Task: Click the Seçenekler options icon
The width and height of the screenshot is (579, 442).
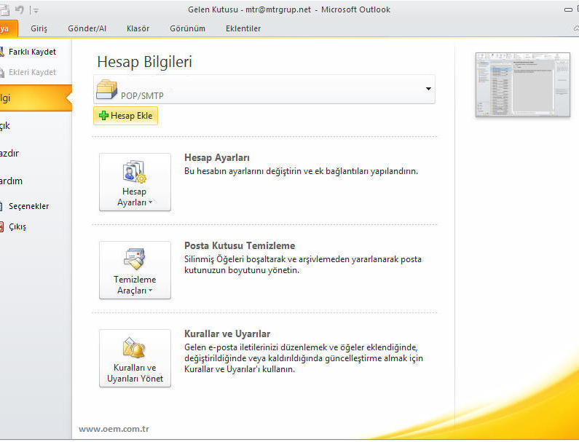Action: 1,206
